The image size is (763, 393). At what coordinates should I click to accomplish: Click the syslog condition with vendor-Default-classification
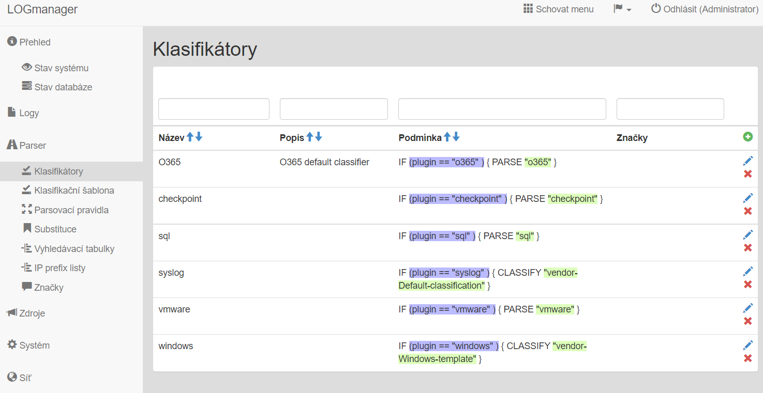[x=488, y=279]
